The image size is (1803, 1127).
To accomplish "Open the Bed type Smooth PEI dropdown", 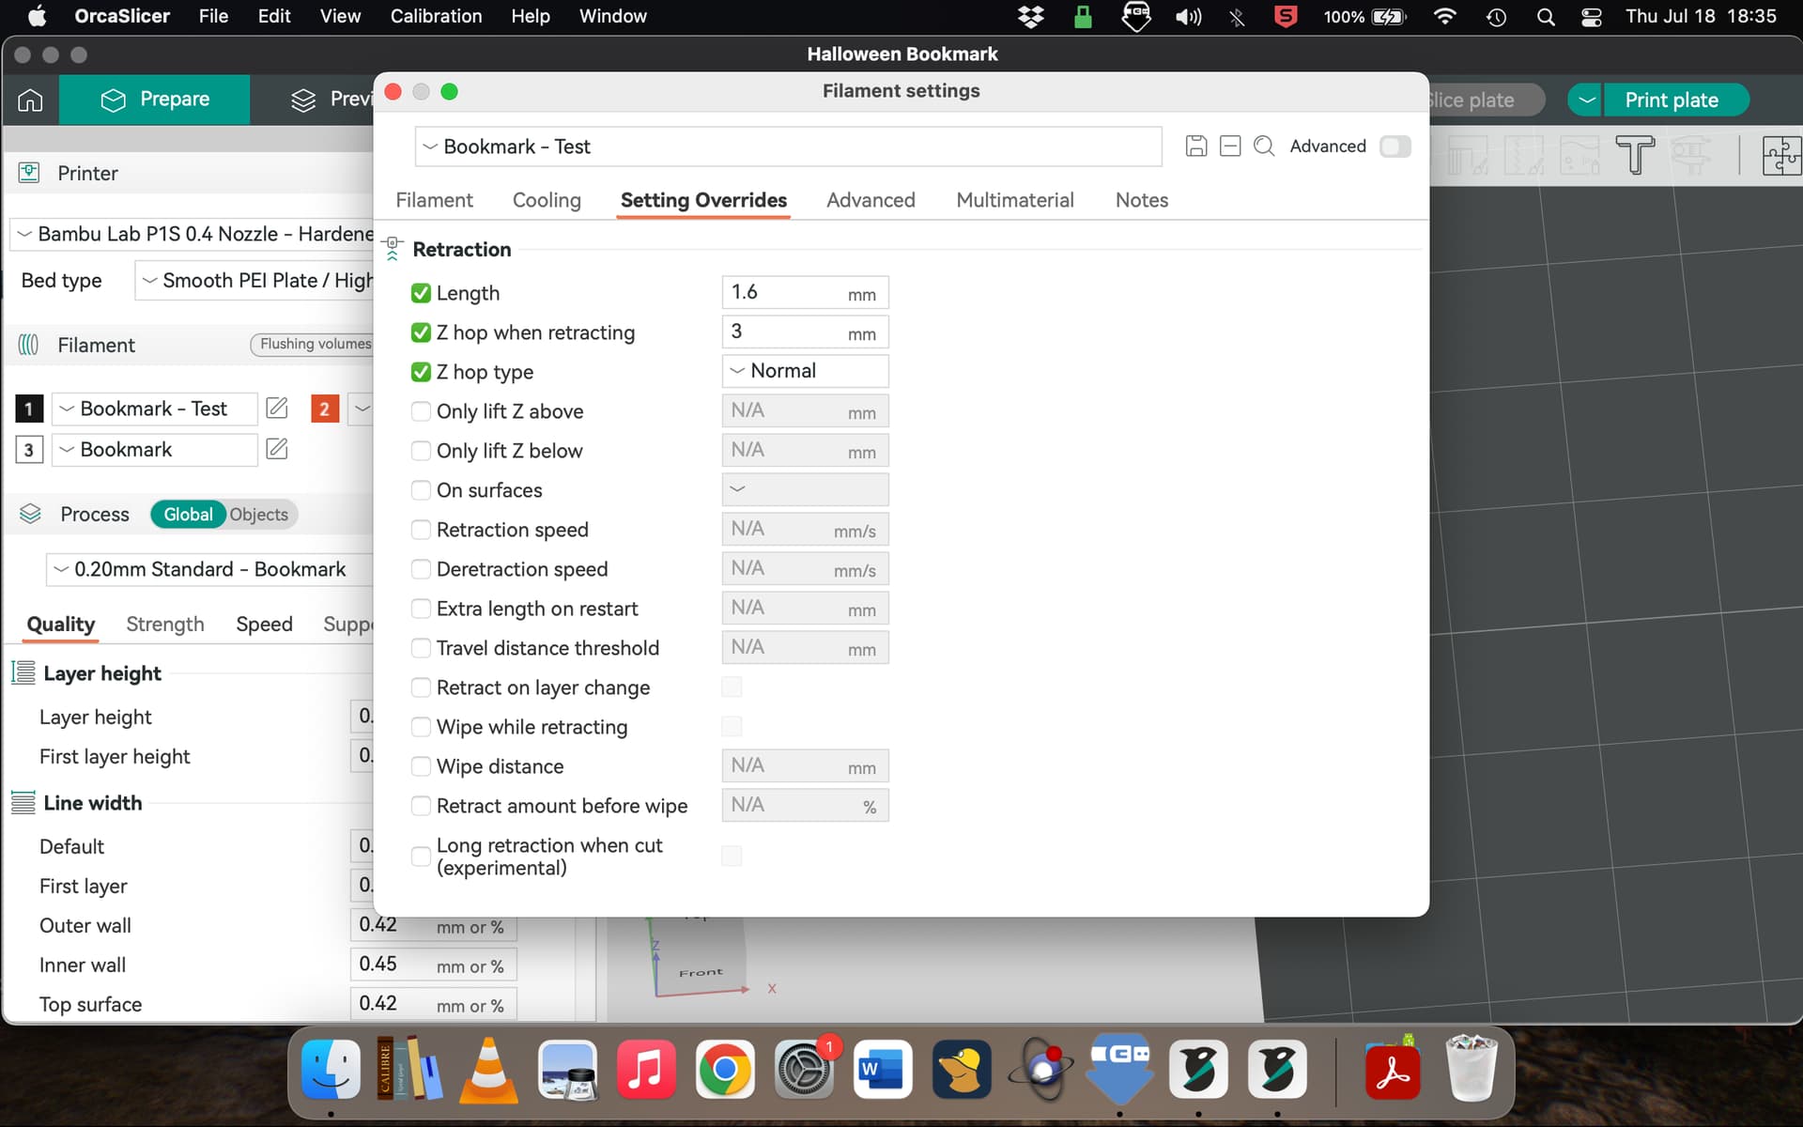I will tap(255, 281).
